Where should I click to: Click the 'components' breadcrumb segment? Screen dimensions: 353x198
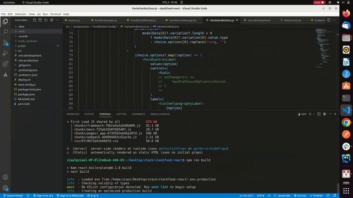point(81,26)
